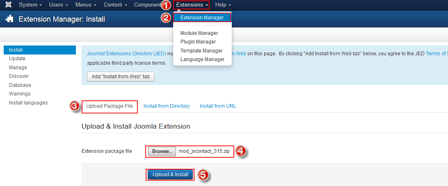
Task: Choose Template Manager menu entry
Action: (x=201, y=50)
